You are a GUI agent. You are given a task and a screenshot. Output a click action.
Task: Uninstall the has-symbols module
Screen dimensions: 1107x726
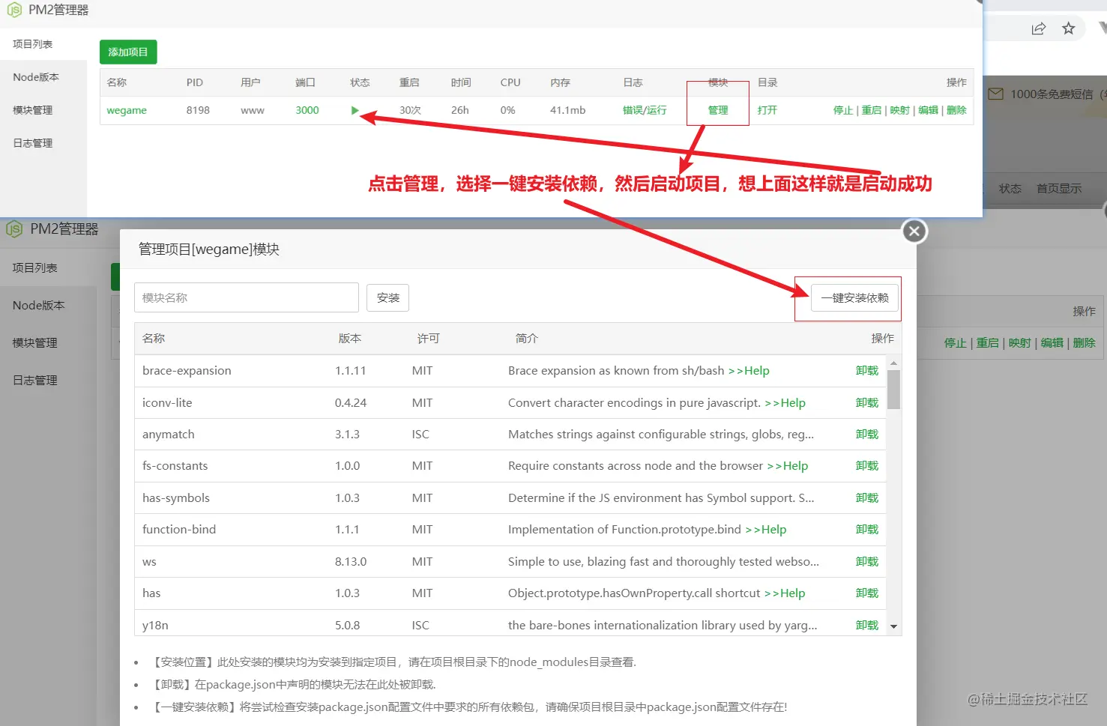(x=867, y=498)
